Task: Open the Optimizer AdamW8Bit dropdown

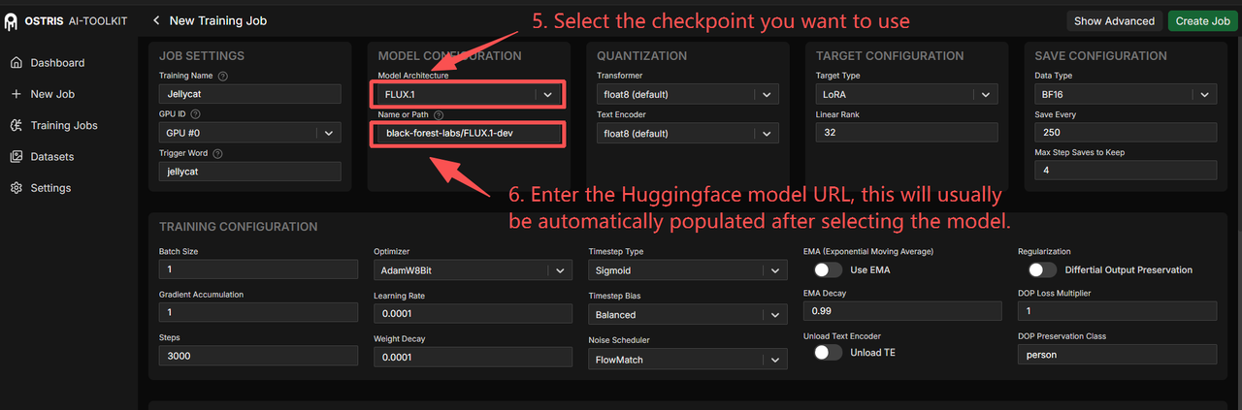Action: [471, 270]
